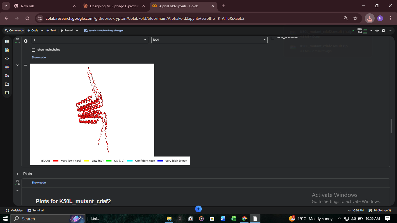This screenshot has width=397, height=223.
Task: Show hidden system tray icons
Action: 339,219
